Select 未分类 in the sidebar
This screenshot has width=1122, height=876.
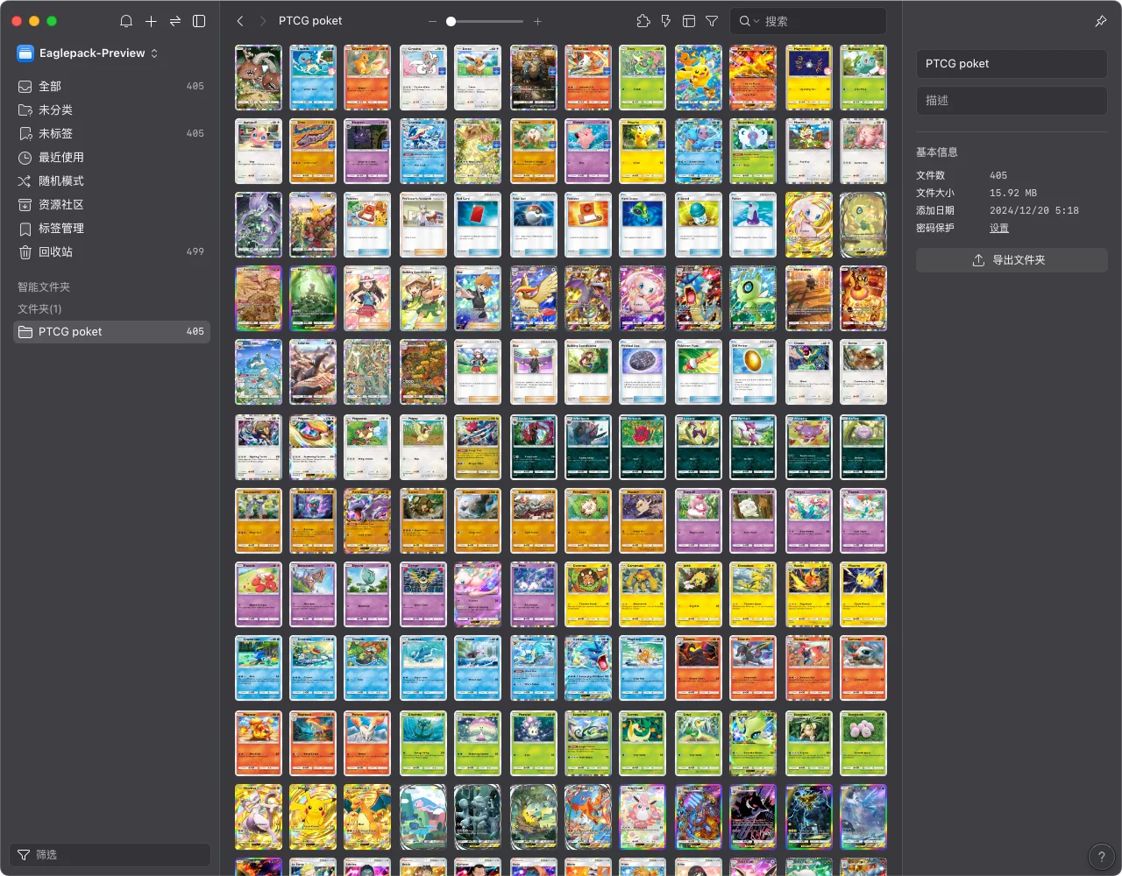pyautogui.click(x=111, y=109)
